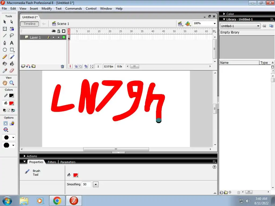Toggle Layer 1 visibility dot
The height and width of the screenshot is (206, 275).
point(53,37)
